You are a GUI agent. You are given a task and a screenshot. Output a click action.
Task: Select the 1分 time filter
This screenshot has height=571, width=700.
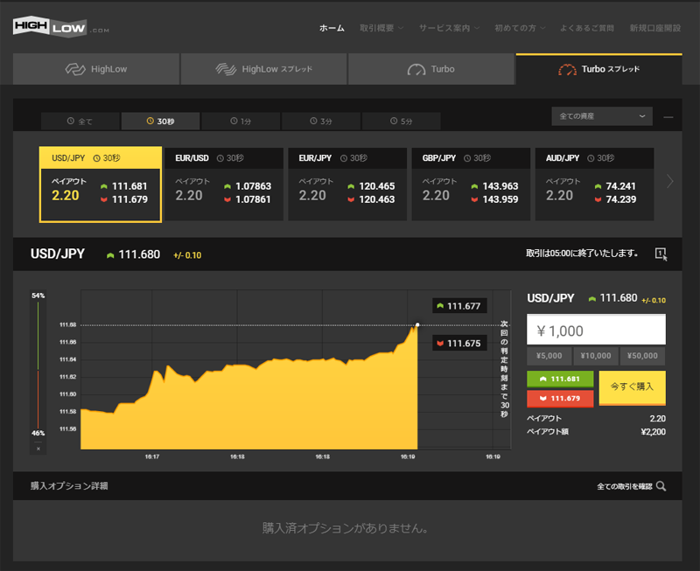tap(241, 121)
